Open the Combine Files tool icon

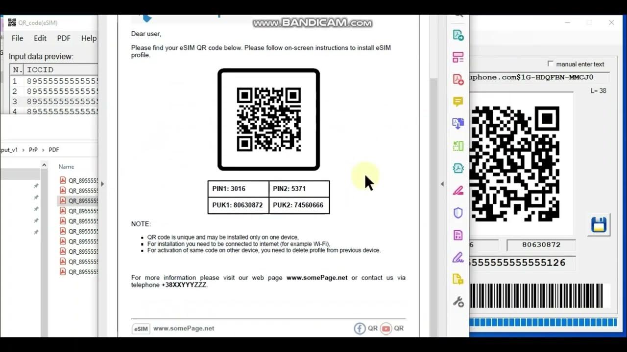458,124
